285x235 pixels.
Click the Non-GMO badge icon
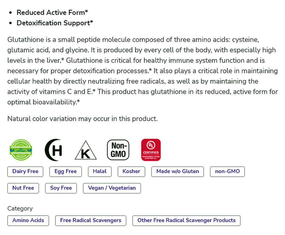[118, 150]
